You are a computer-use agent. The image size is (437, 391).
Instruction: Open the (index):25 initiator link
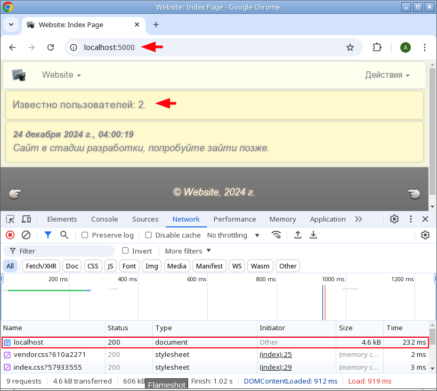click(276, 355)
